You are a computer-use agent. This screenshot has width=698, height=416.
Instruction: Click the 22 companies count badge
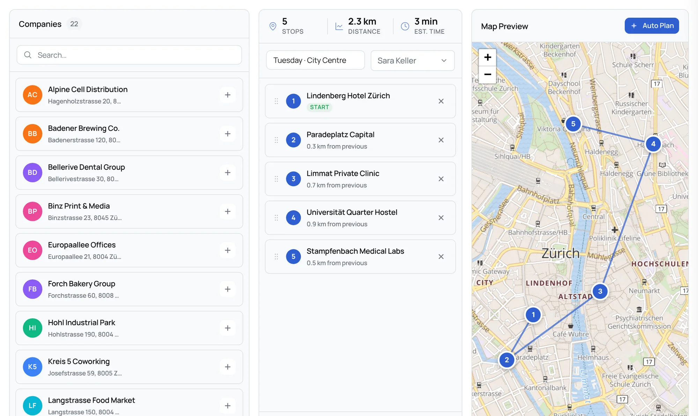(x=74, y=24)
